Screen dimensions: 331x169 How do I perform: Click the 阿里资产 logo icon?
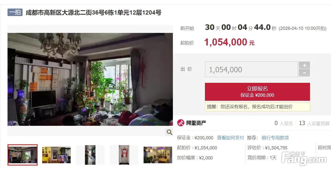[181, 123]
